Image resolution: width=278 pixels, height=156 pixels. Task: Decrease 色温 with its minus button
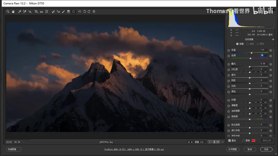point(228,50)
